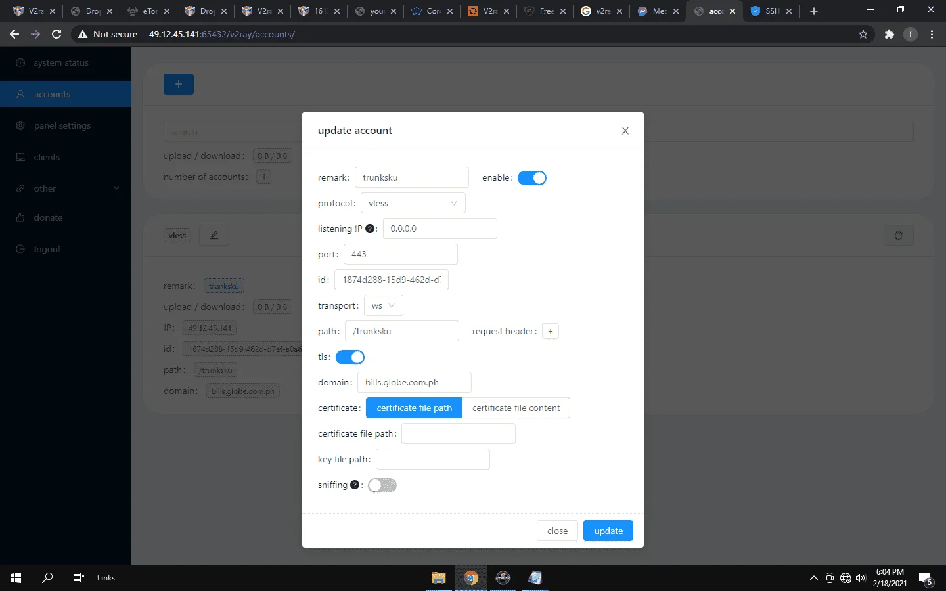This screenshot has height=591, width=946.
Task: Click the Not secure warning icon
Action: [83, 34]
